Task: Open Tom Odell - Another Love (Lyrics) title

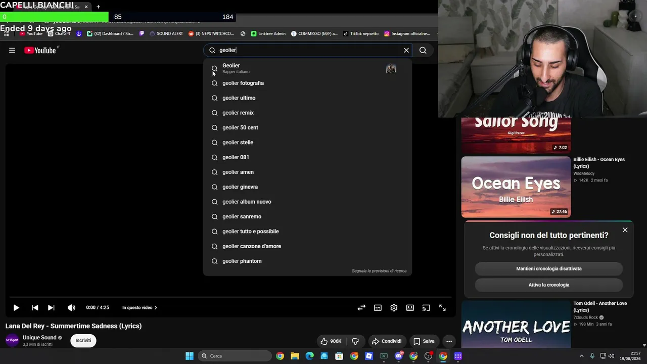Action: [600, 306]
